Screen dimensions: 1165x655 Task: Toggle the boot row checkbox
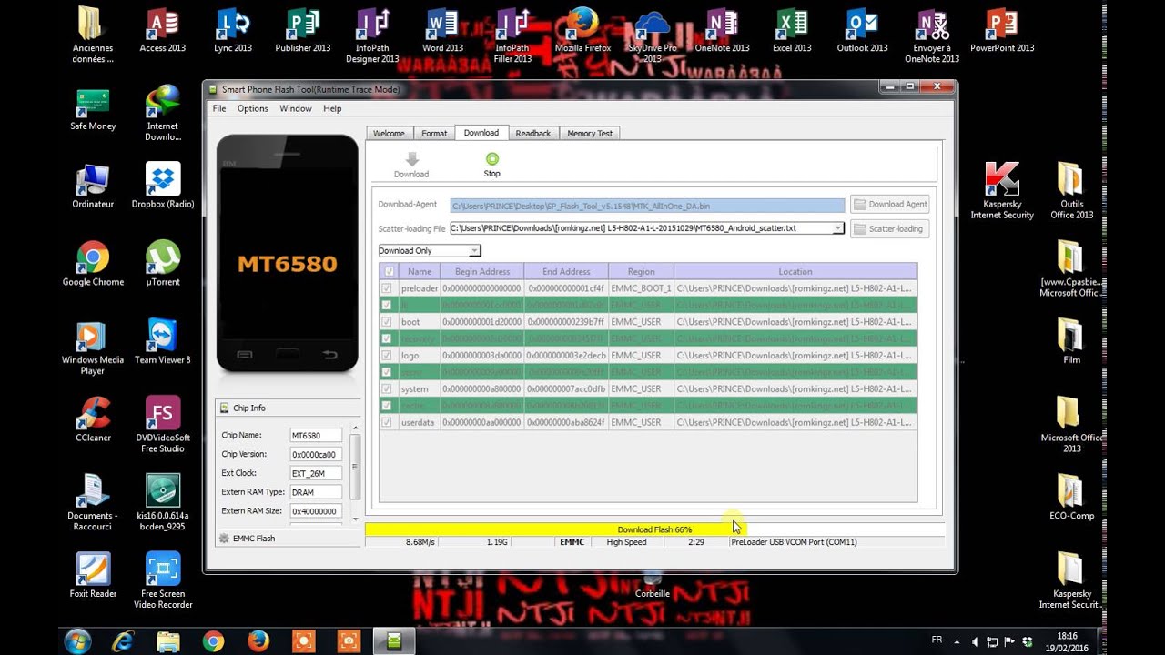coord(387,322)
